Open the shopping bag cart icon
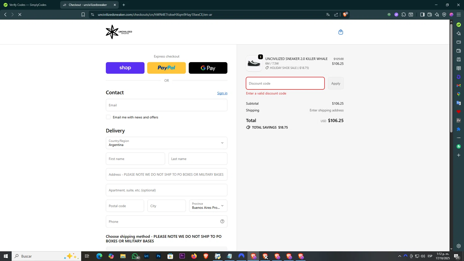The width and height of the screenshot is (464, 261). tap(341, 32)
